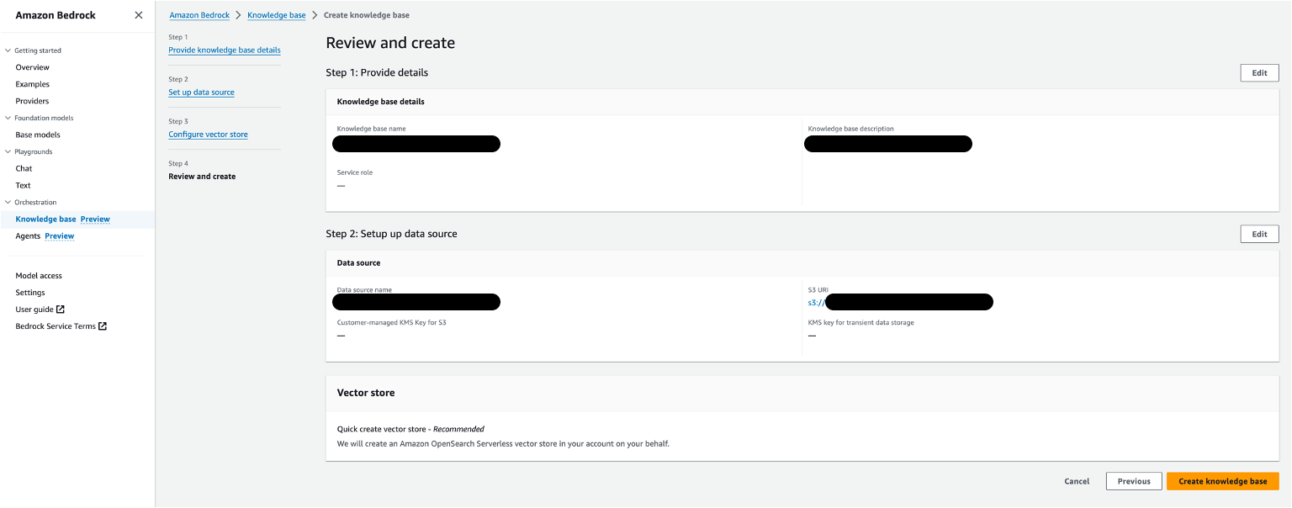Viewport: 1292px width, 508px height.
Task: Click the Amazon OpenSearch Serverless description text
Action: point(503,443)
